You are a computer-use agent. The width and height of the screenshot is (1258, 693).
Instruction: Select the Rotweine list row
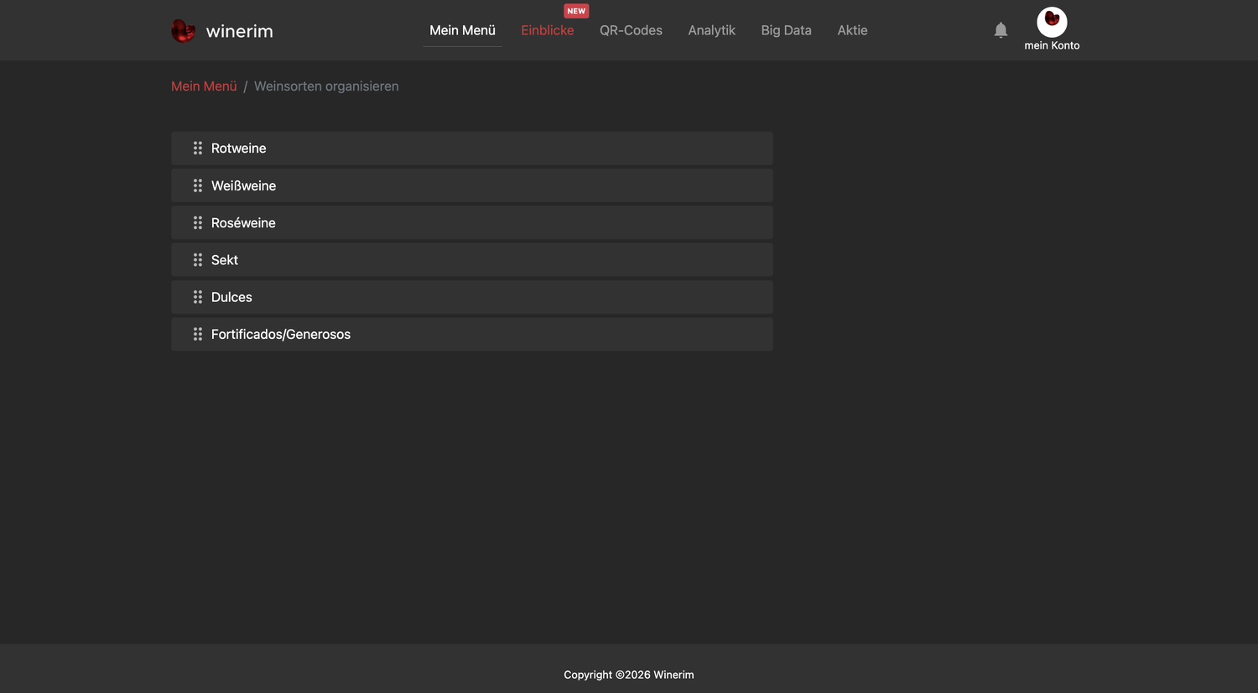point(472,148)
